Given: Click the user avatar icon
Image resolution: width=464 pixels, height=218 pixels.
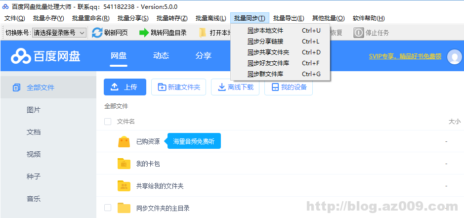Looking at the screenshot, I should click(454, 57).
